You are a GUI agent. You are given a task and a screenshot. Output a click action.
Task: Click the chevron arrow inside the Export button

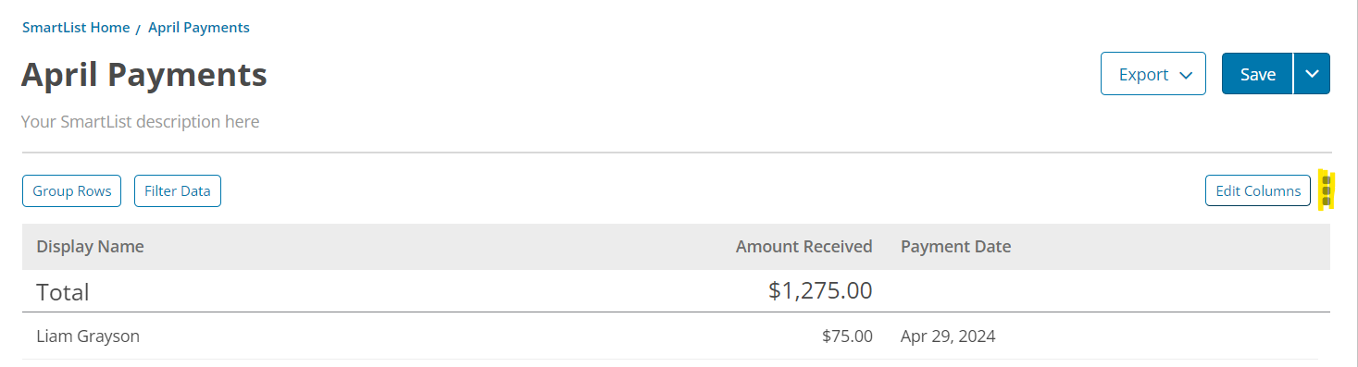tap(1185, 76)
